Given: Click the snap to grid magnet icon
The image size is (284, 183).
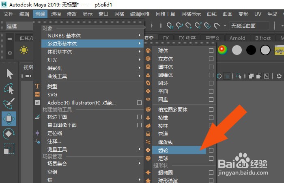Looking at the screenshot, I should (x=170, y=26).
